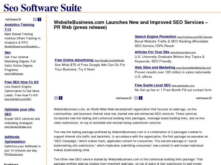The image size is (221, 165).
Task: Visit www.PutoSys.com/SEO-Service URL
Action: pos(195,37)
